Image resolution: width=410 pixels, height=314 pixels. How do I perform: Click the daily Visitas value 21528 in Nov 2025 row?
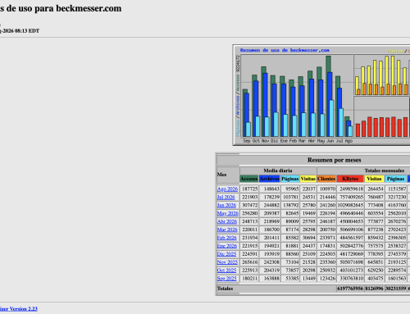click(309, 262)
